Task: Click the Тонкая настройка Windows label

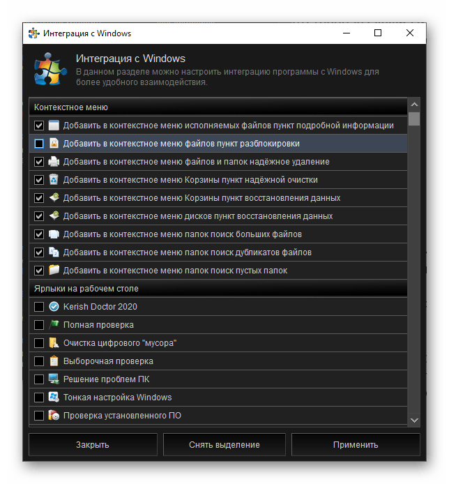Action: pos(117,398)
